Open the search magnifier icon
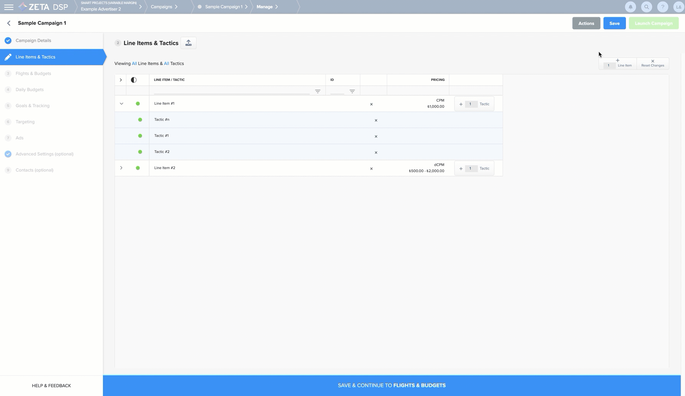Image resolution: width=685 pixels, height=396 pixels. coord(646,7)
